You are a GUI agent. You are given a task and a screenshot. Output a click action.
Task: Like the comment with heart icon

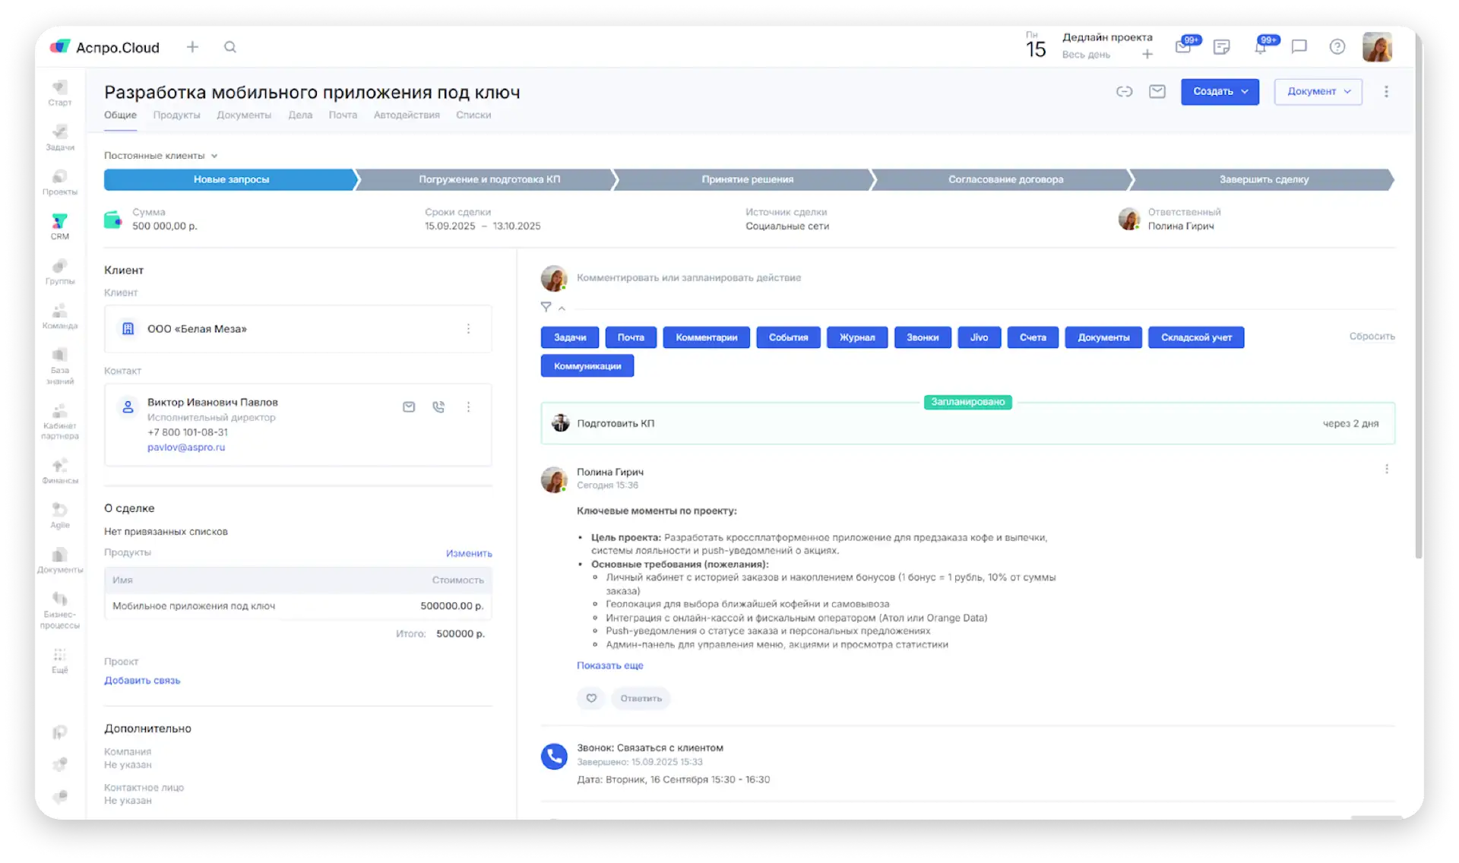click(x=591, y=698)
